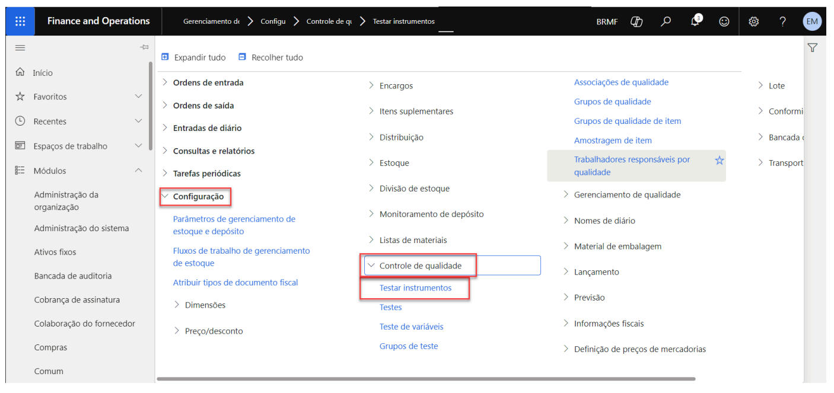This screenshot has height=393, width=834.
Task: Click the horizontal scrollbar at bottom
Action: (x=425, y=379)
